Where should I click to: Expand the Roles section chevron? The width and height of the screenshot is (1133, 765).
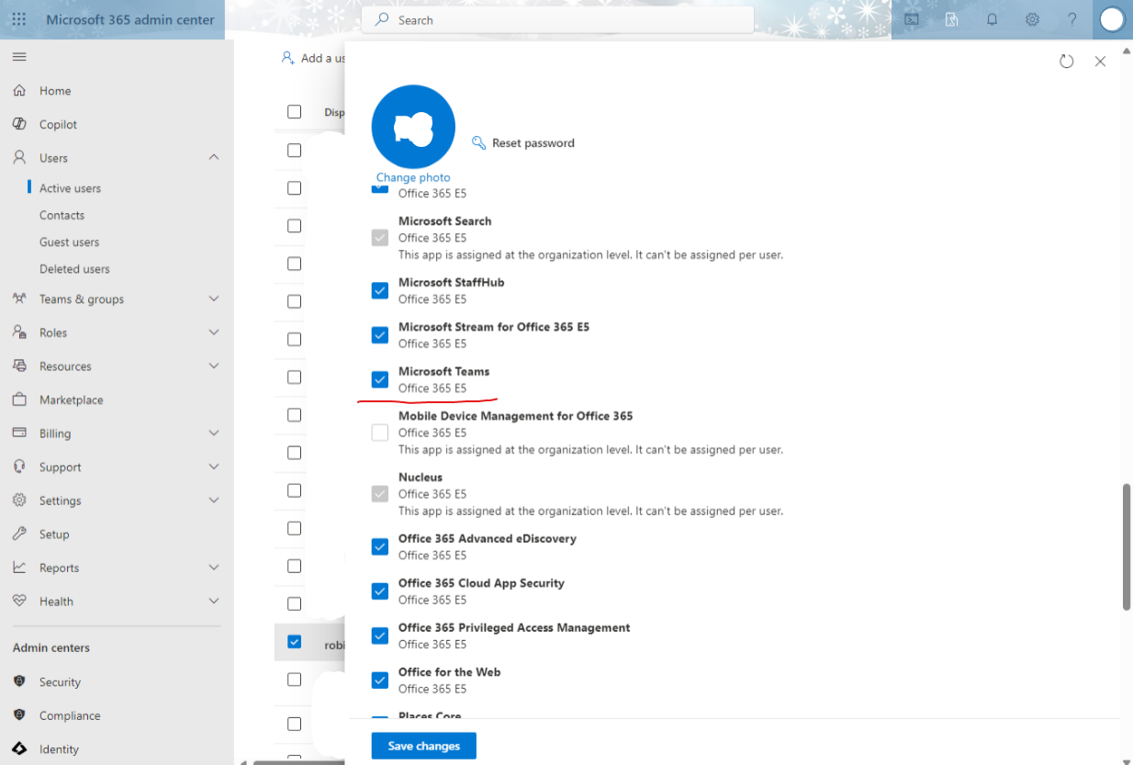click(214, 332)
